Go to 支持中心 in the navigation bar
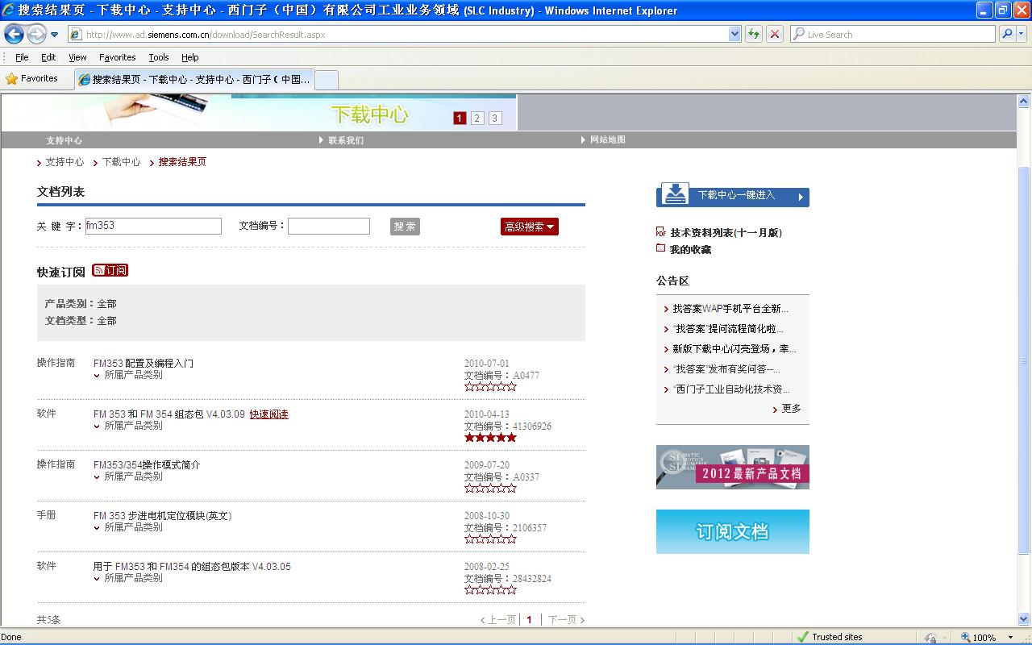 click(64, 140)
